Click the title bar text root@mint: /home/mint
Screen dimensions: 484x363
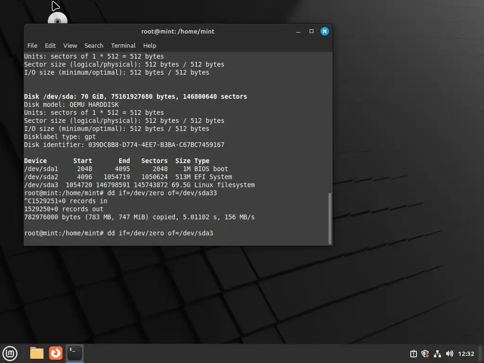(x=178, y=32)
